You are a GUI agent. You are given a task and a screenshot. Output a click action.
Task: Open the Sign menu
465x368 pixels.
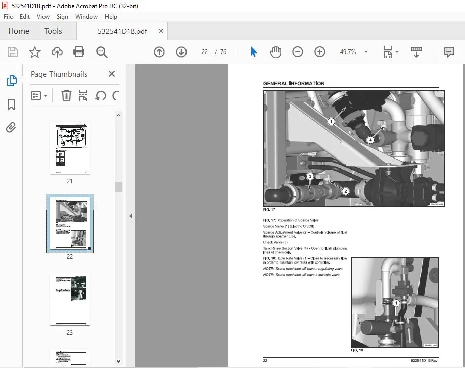[x=62, y=17]
